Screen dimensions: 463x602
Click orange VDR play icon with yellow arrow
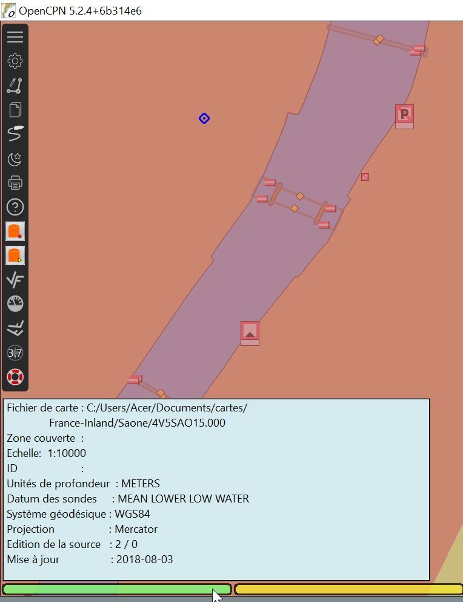pos(15,255)
